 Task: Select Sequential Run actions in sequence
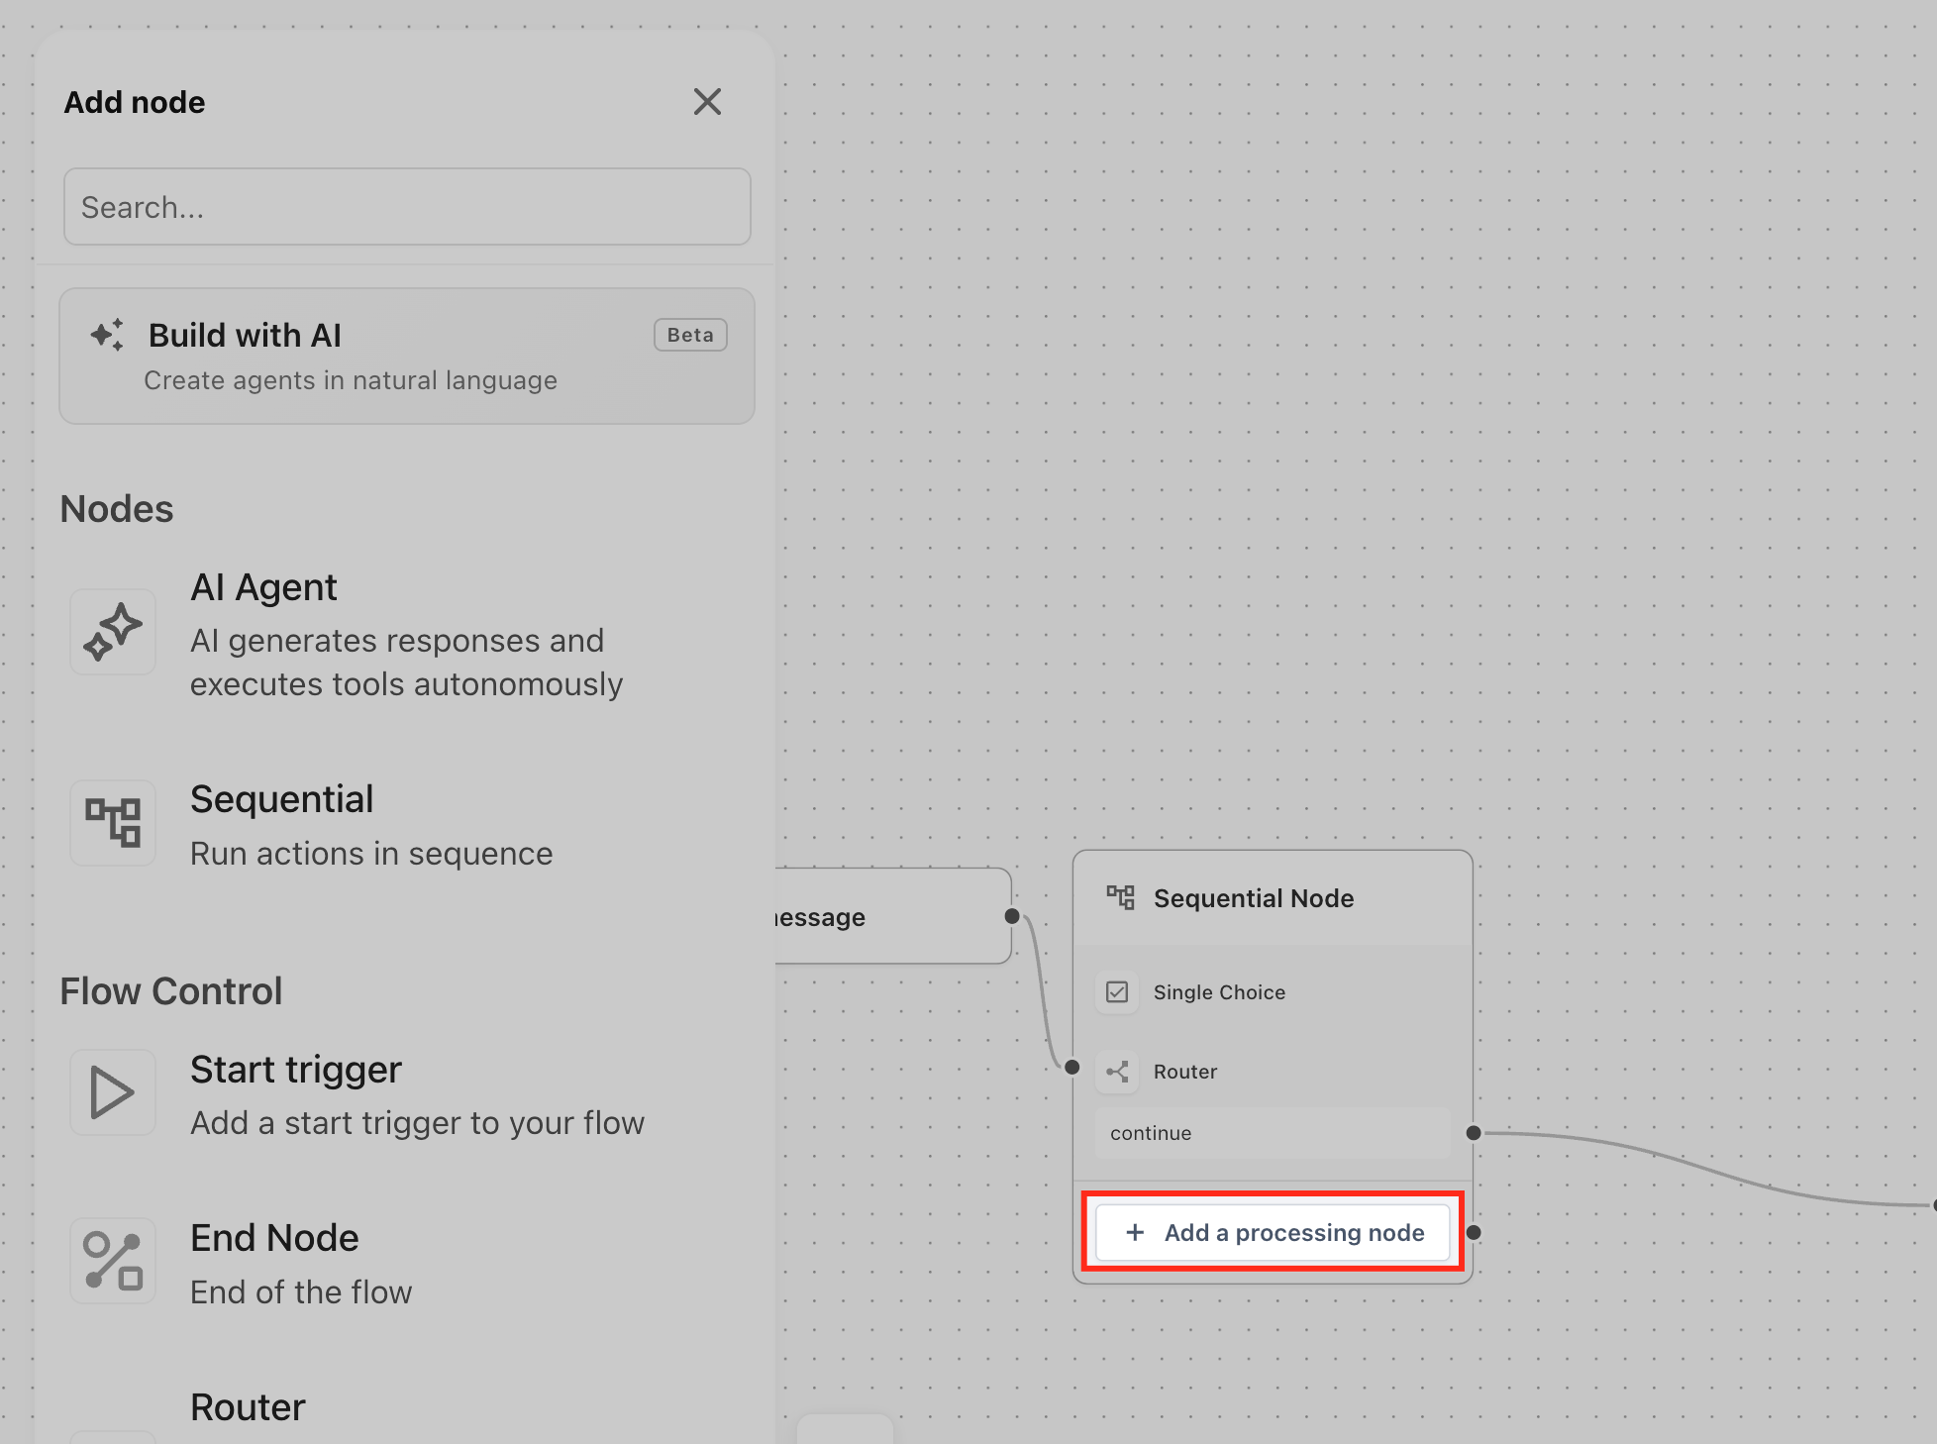point(371,825)
